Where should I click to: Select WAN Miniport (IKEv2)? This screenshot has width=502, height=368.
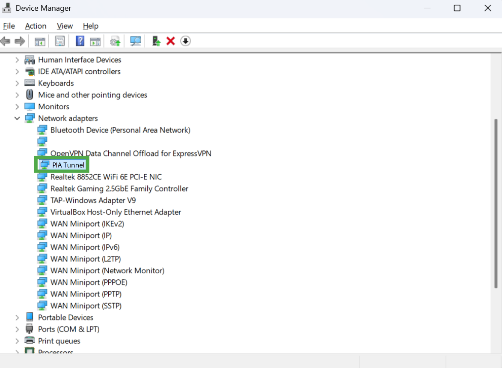[x=87, y=224]
